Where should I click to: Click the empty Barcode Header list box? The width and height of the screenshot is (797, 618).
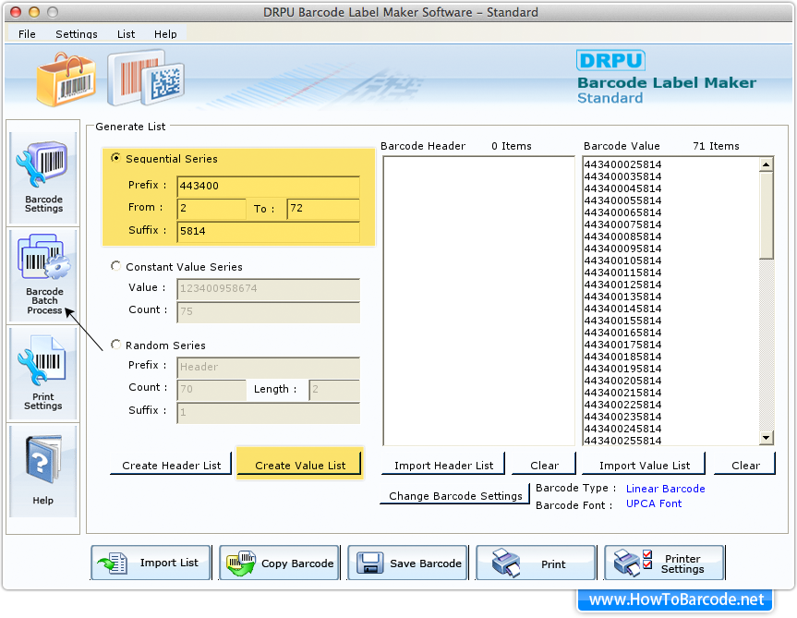[478, 301]
